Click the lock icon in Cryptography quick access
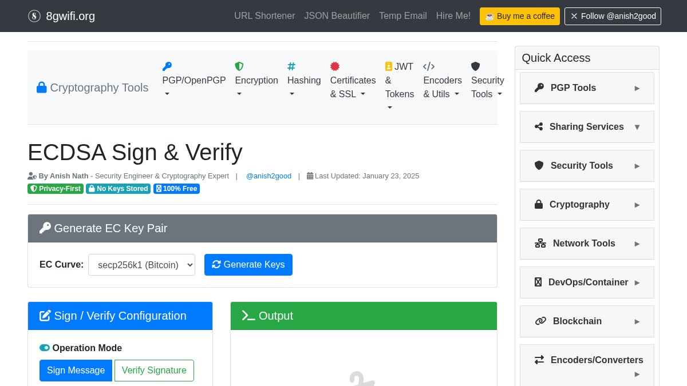The height and width of the screenshot is (386, 687). [x=539, y=204]
